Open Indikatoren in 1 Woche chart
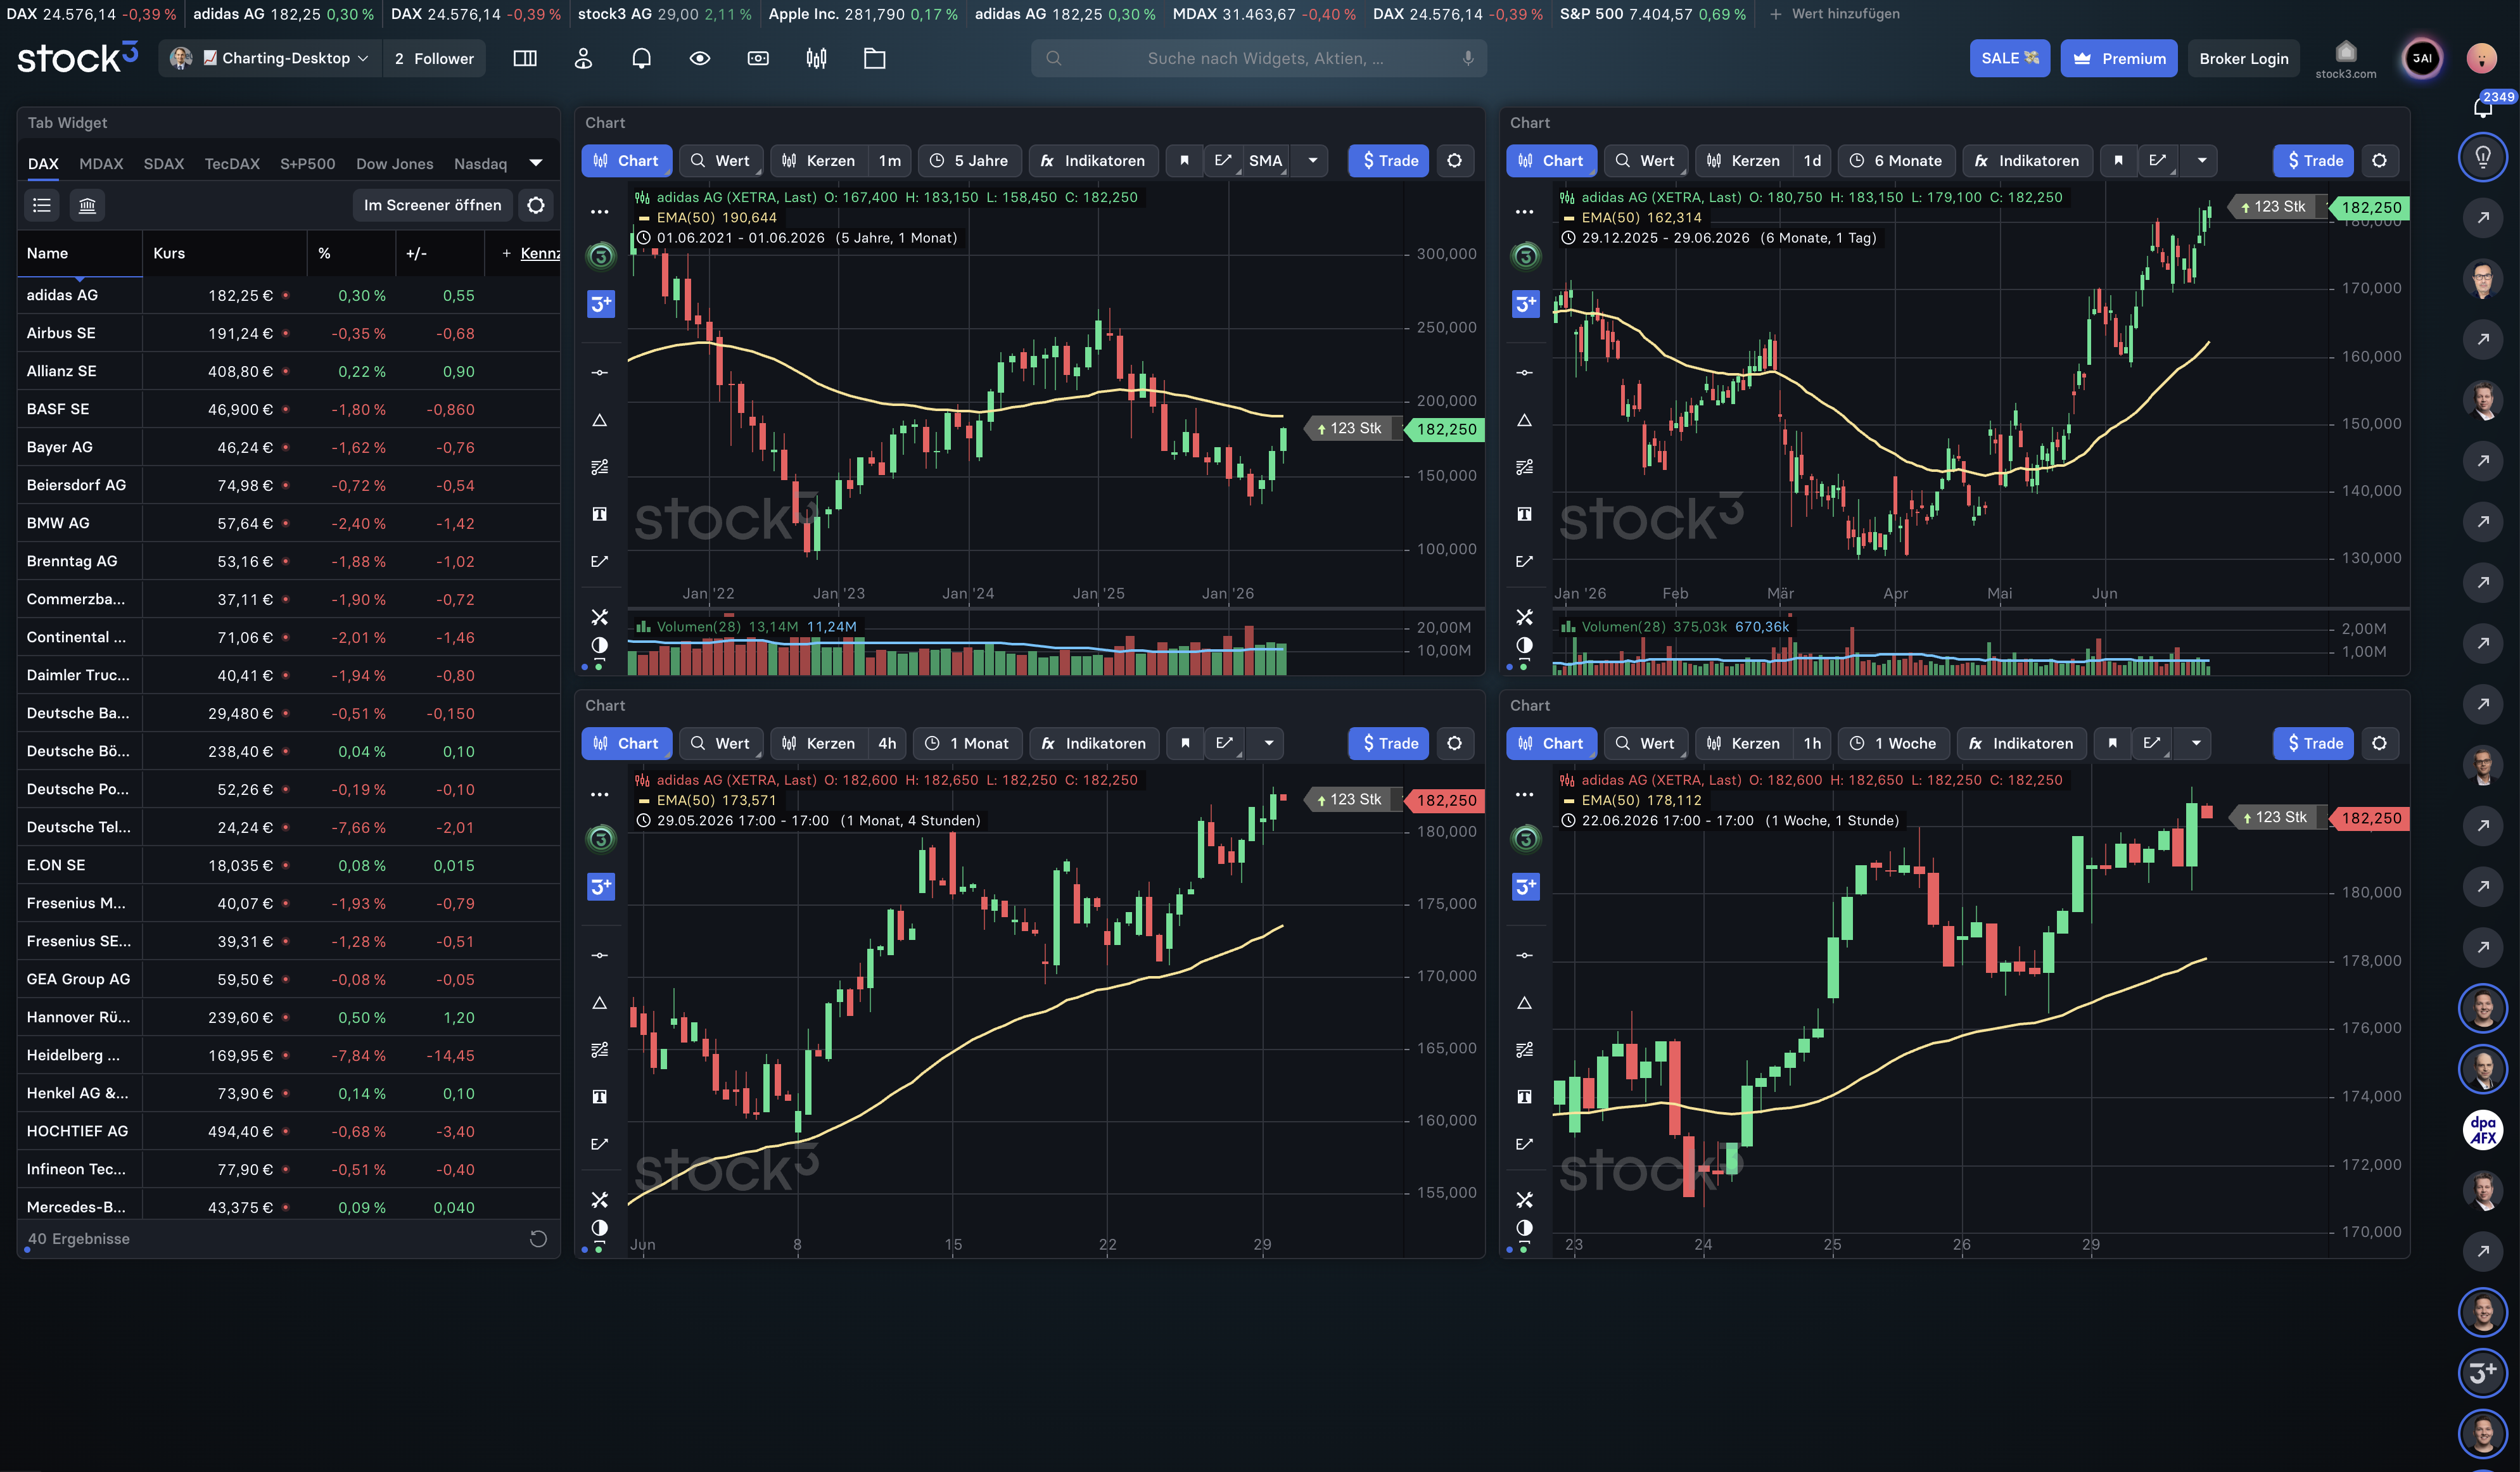Screen dimensions: 2520x1472 click(2022, 744)
